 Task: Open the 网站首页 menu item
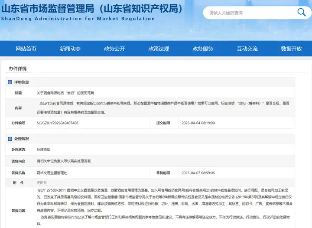(x=26, y=49)
